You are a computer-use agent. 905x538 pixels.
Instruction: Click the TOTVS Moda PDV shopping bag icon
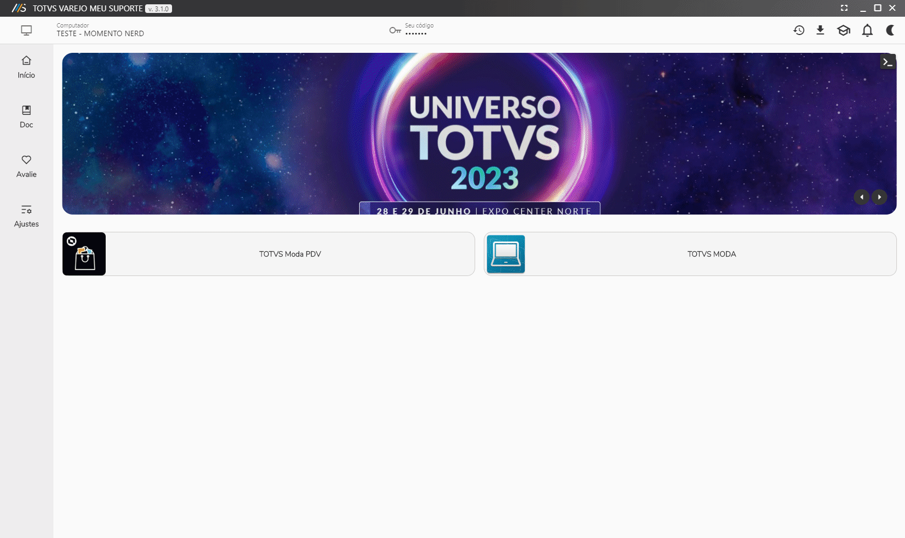click(x=84, y=254)
